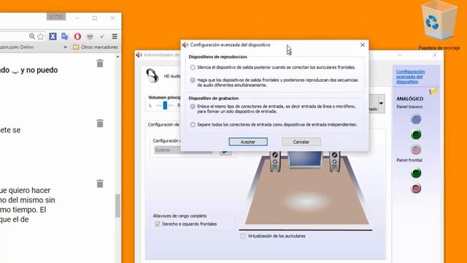Open Papelera de reciclaje on the desktop
The width and height of the screenshot is (467, 263).
point(439,26)
